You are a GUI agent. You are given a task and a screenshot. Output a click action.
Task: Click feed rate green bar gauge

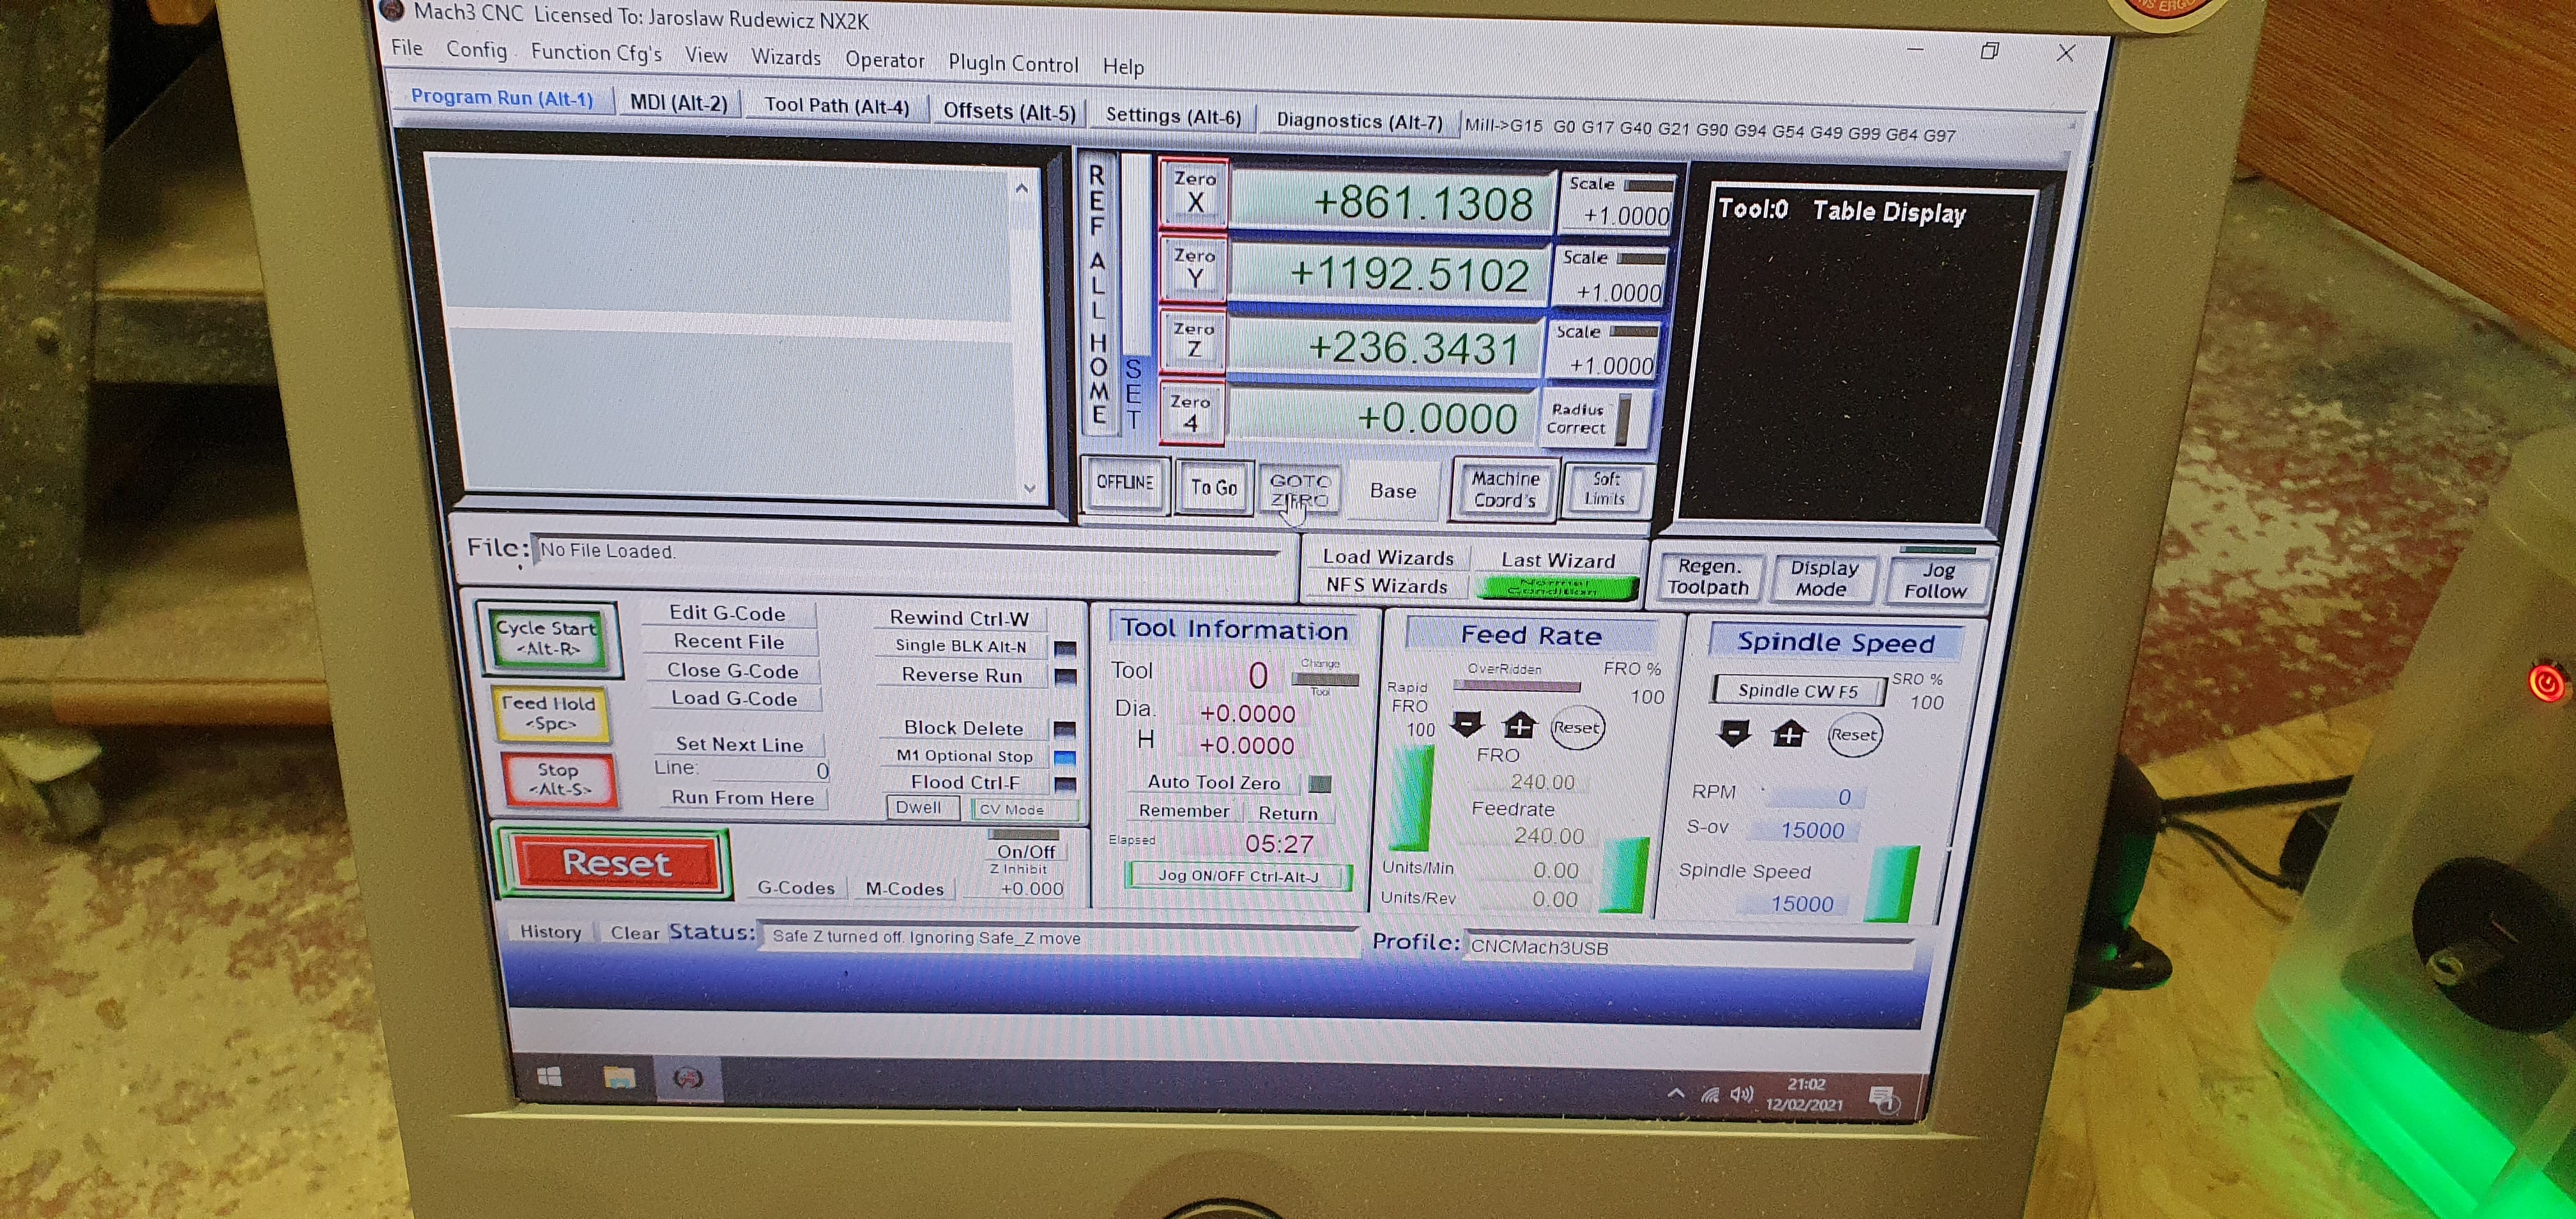tap(1626, 875)
